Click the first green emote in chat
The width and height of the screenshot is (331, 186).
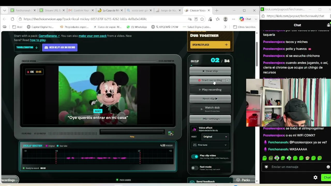[264, 158]
